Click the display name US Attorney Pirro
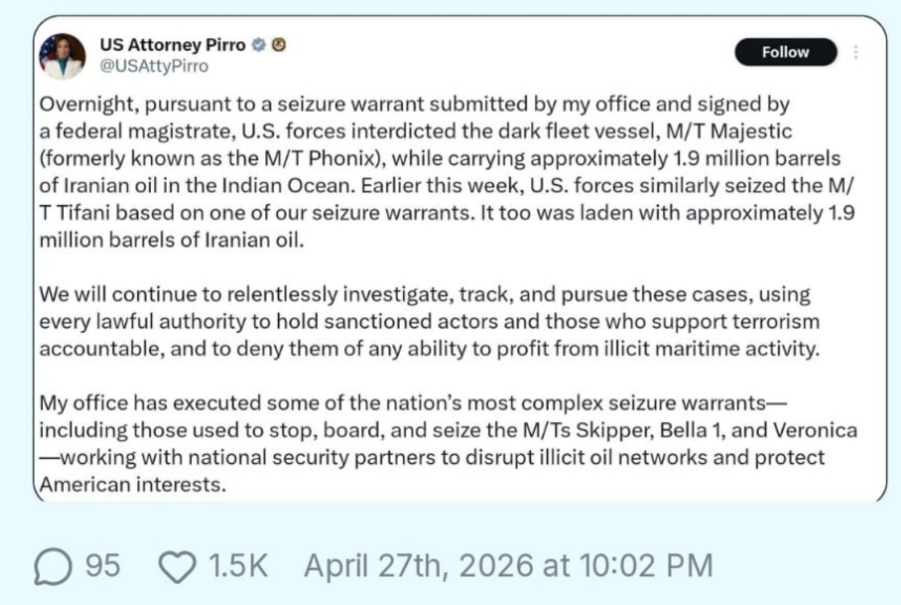Viewport: 901px width, 605px height. tap(172, 45)
